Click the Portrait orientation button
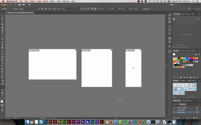Screen dimensions: 201x125 (39, 9)
